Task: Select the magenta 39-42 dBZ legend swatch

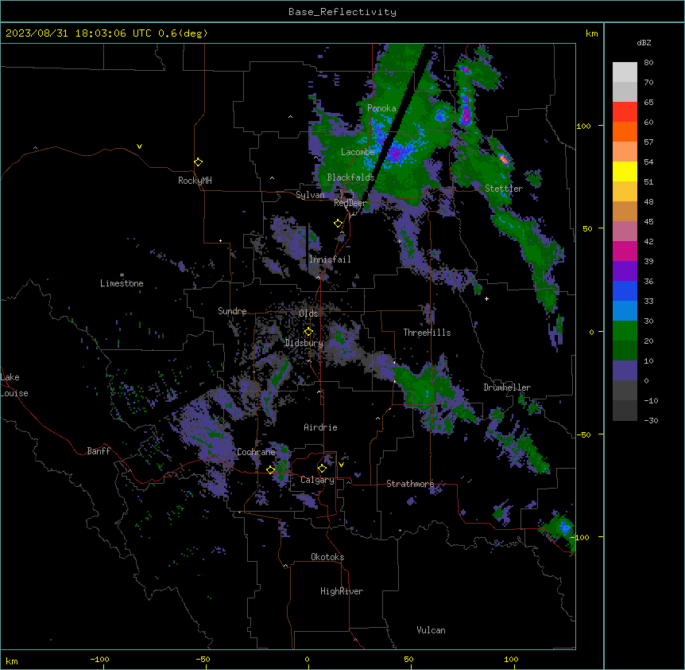Action: (625, 251)
